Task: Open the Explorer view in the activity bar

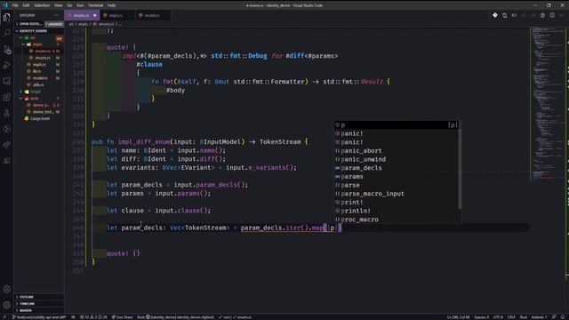Action: point(6,17)
